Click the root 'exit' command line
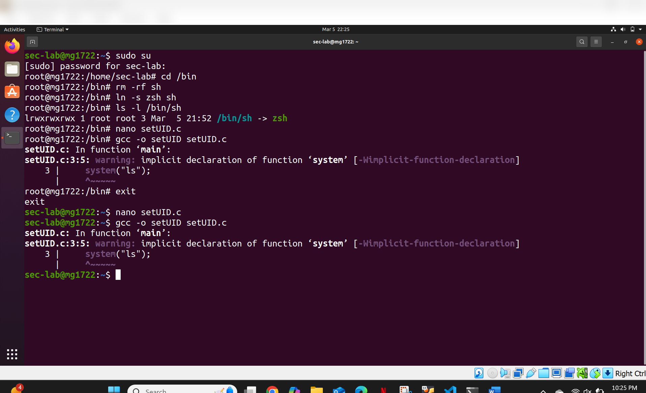This screenshot has height=393, width=646. [126, 191]
